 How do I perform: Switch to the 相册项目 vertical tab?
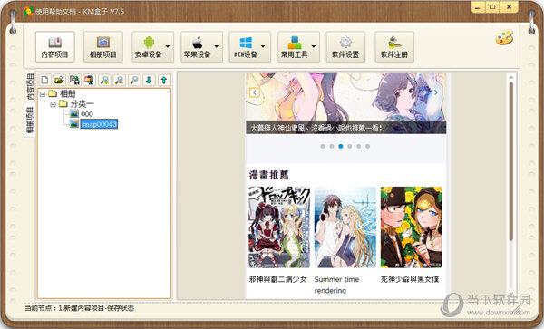click(30, 120)
